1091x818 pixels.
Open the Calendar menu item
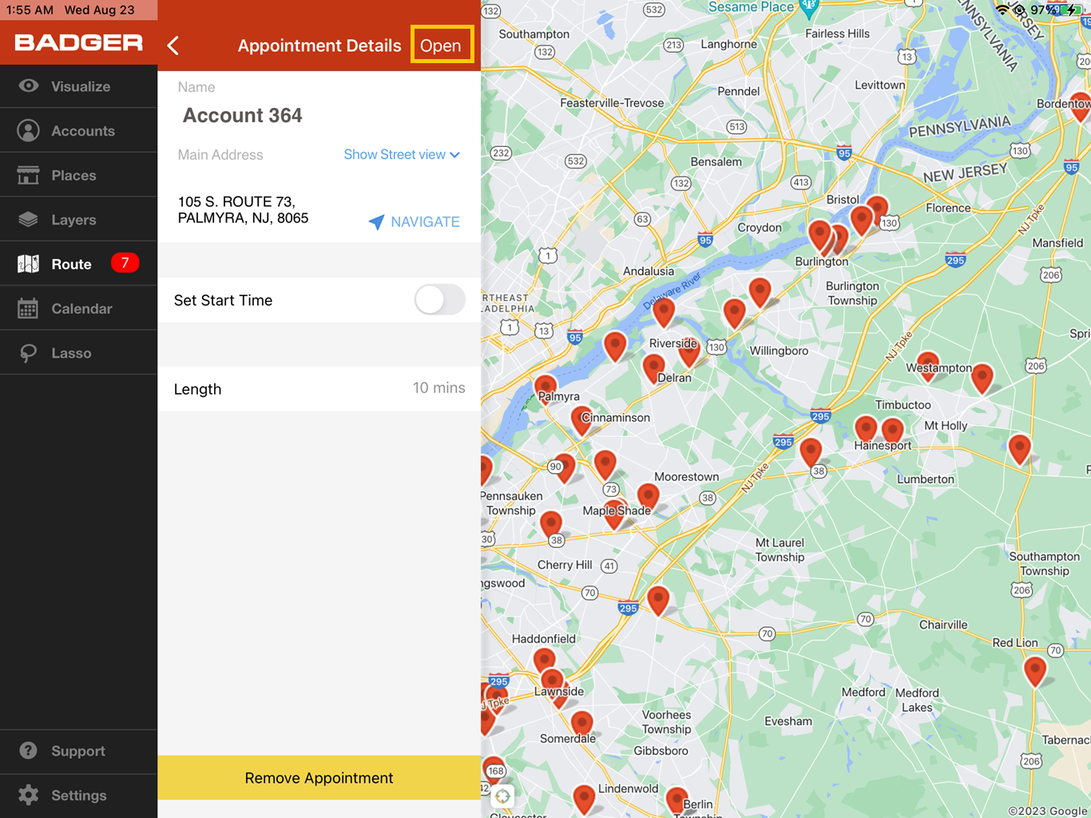(x=78, y=308)
